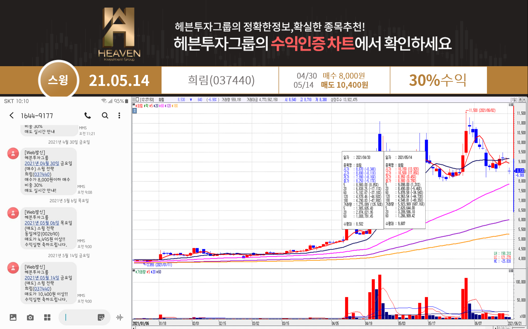Open the date link 2021년 04월 30일

42,163
